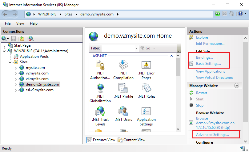Screen dimensions: 249x152
Task: Open Advanced Settings action link
Action: tap(212, 135)
